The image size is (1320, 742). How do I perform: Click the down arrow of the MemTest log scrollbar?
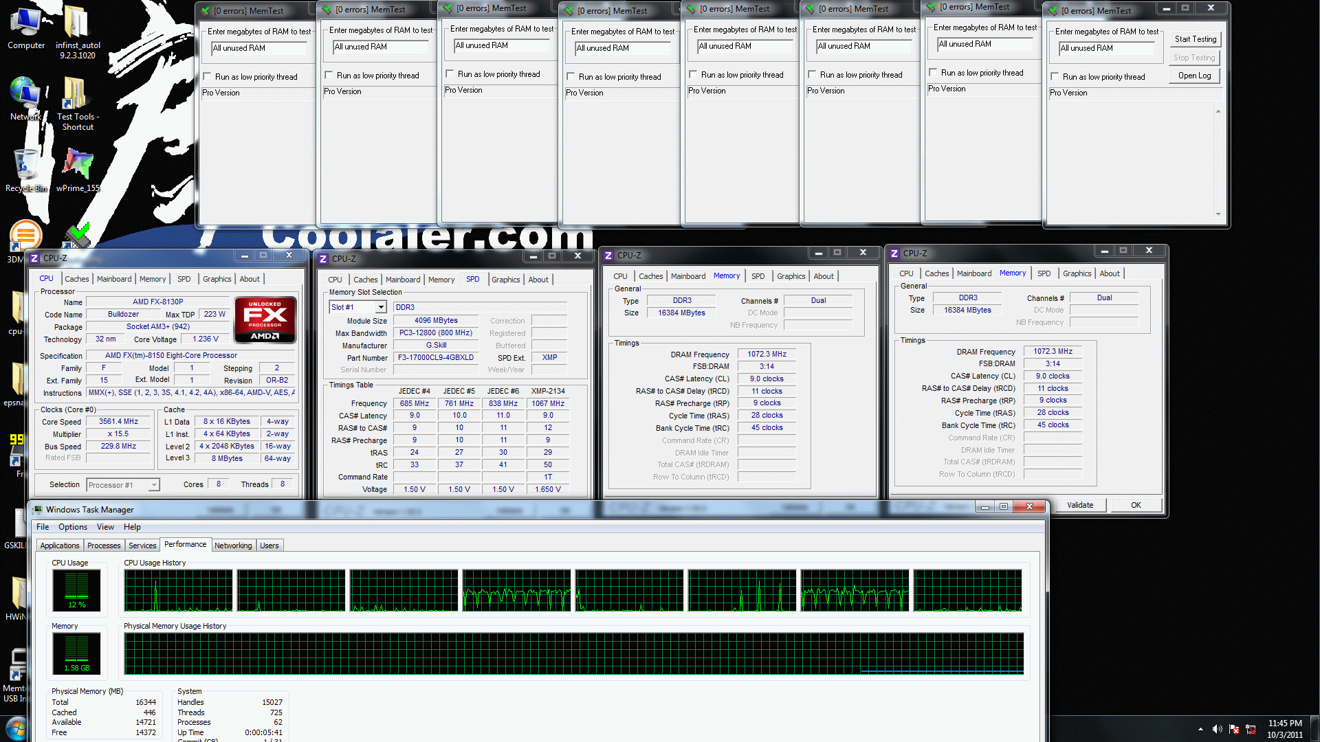coord(1218,214)
